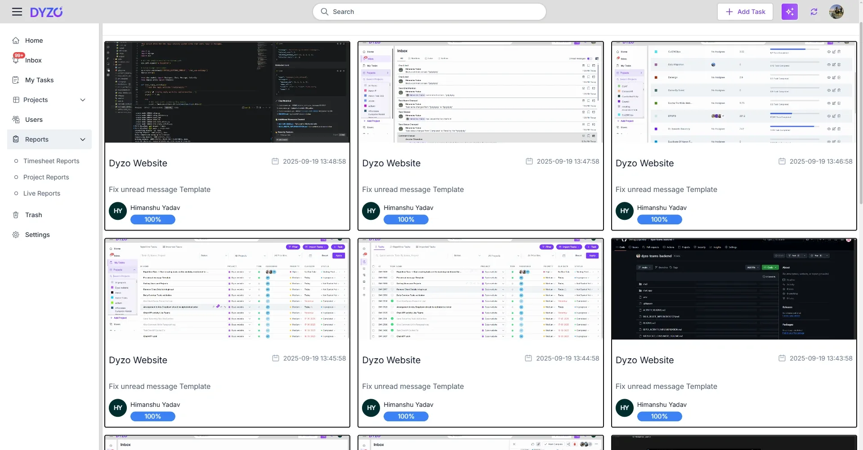863x450 pixels.
Task: Collapse the Reports section chevron
Action: 83,139
